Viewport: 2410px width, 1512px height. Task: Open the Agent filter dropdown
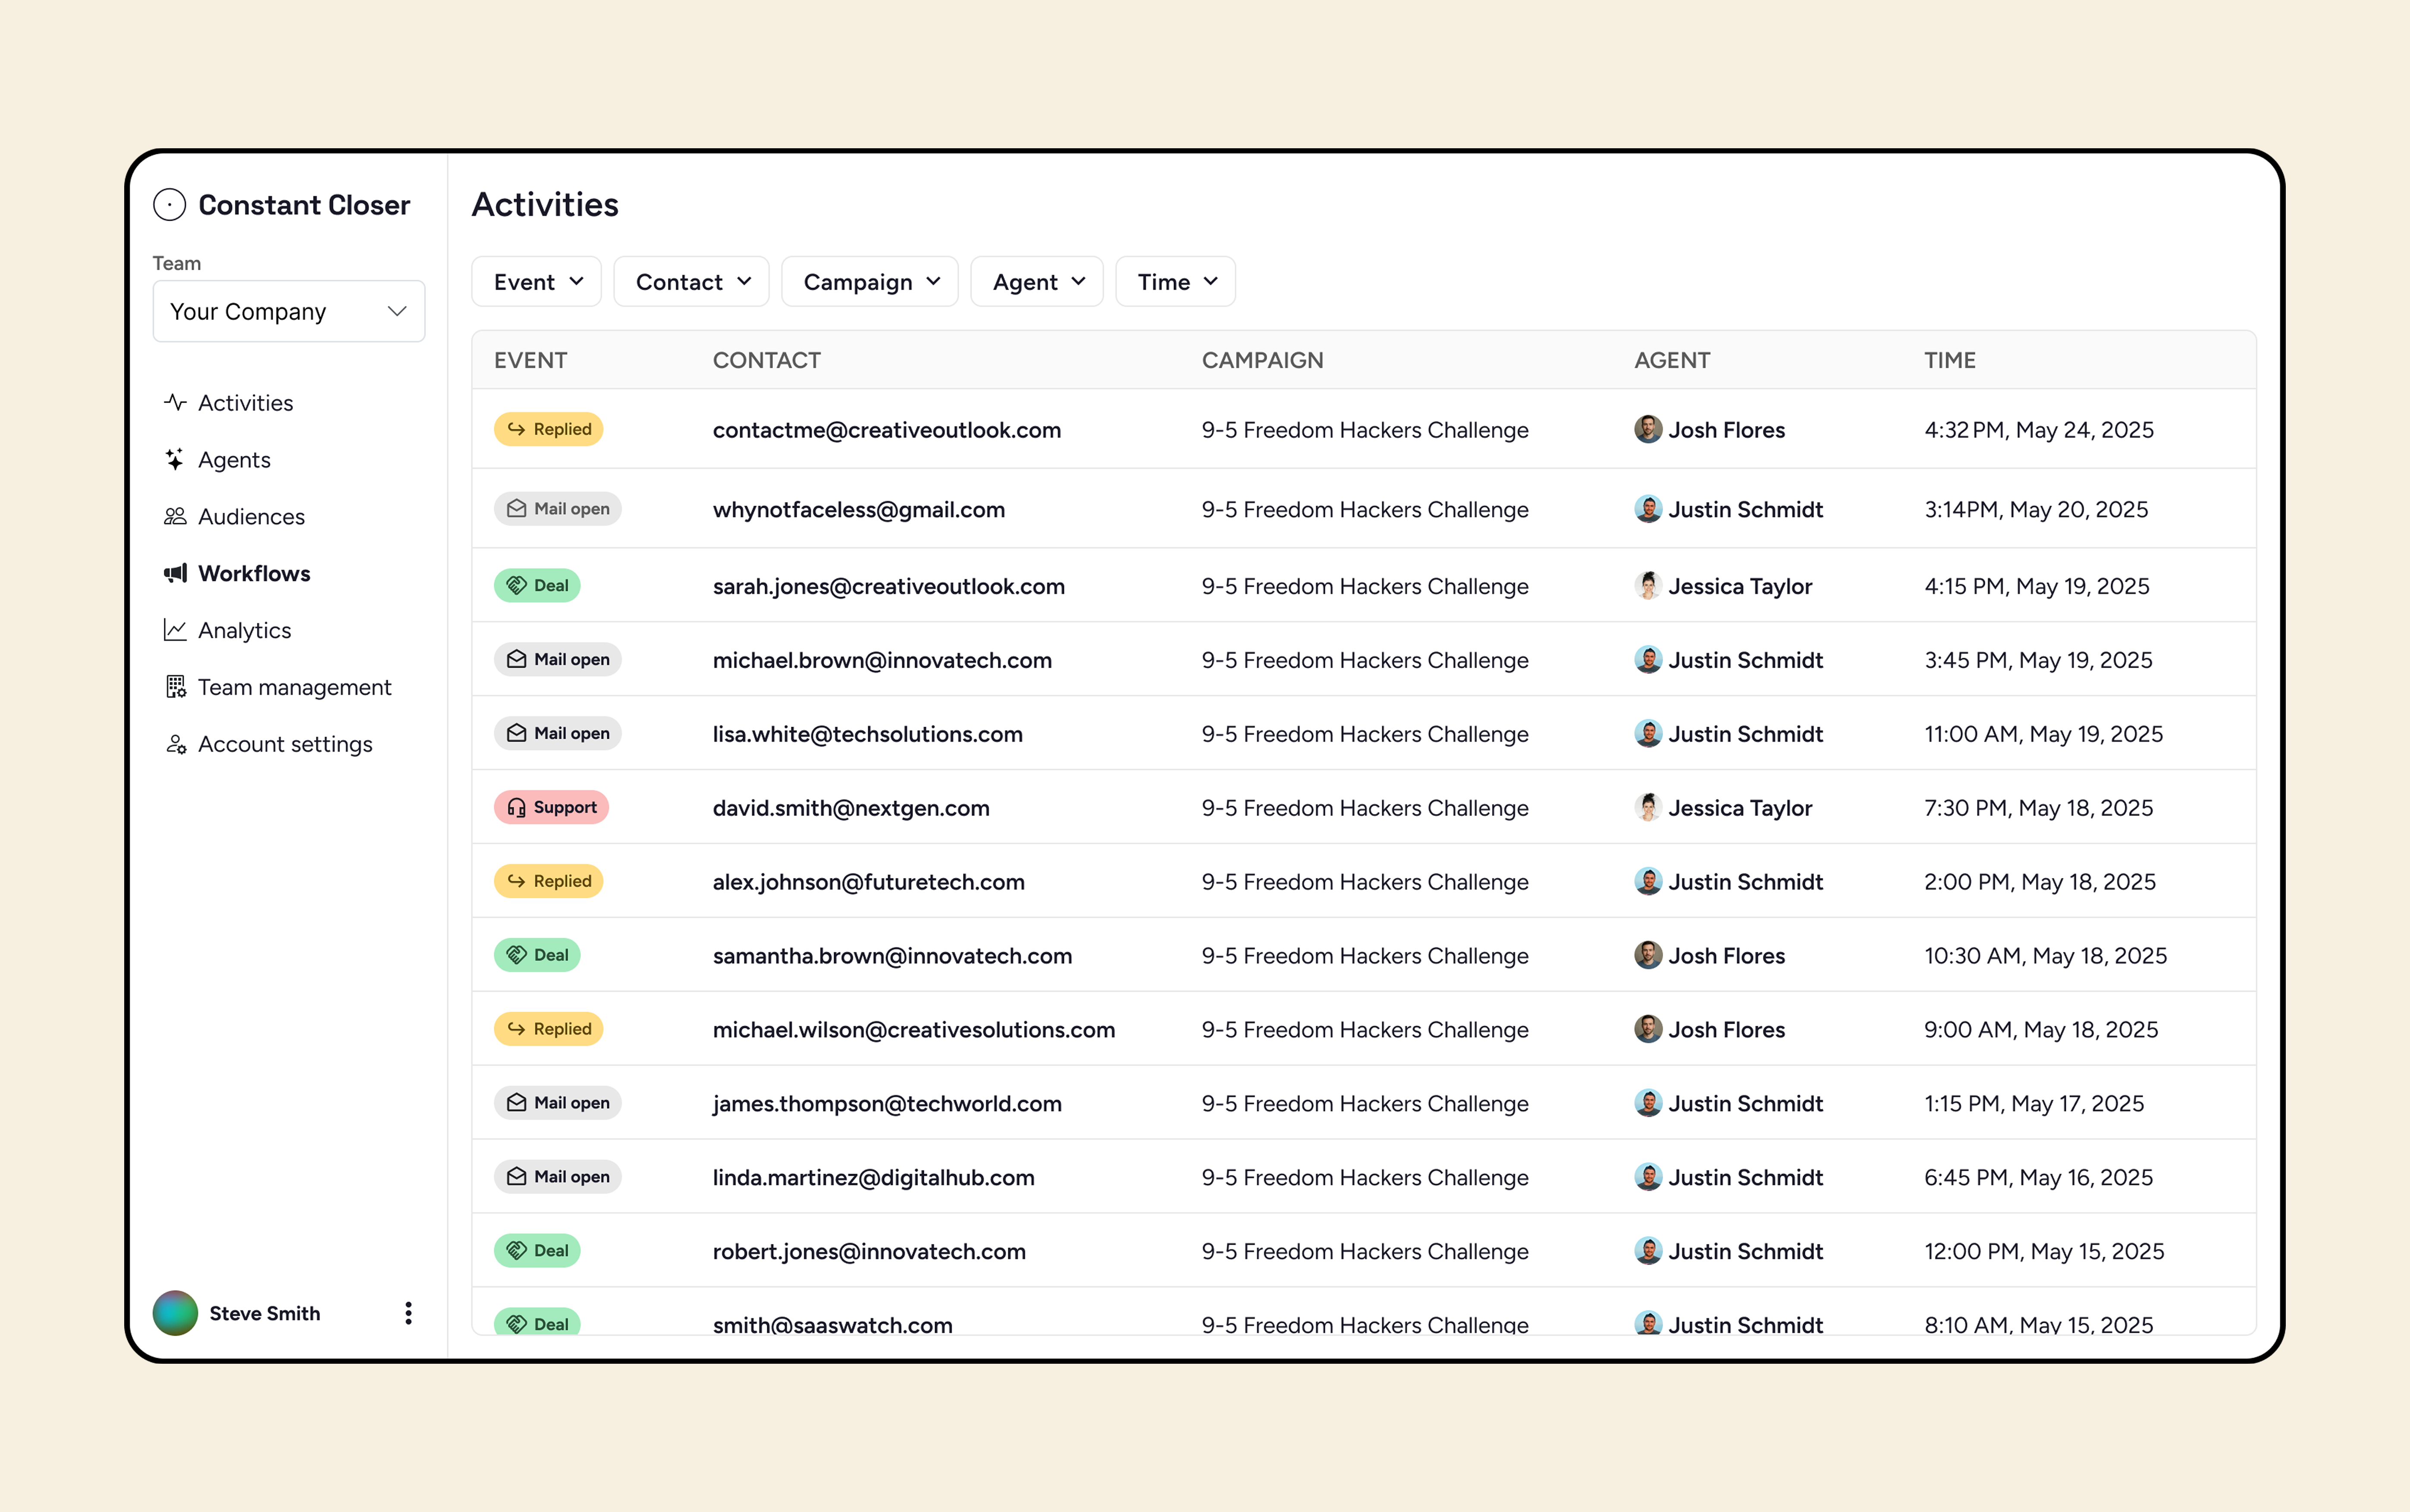click(x=1036, y=282)
